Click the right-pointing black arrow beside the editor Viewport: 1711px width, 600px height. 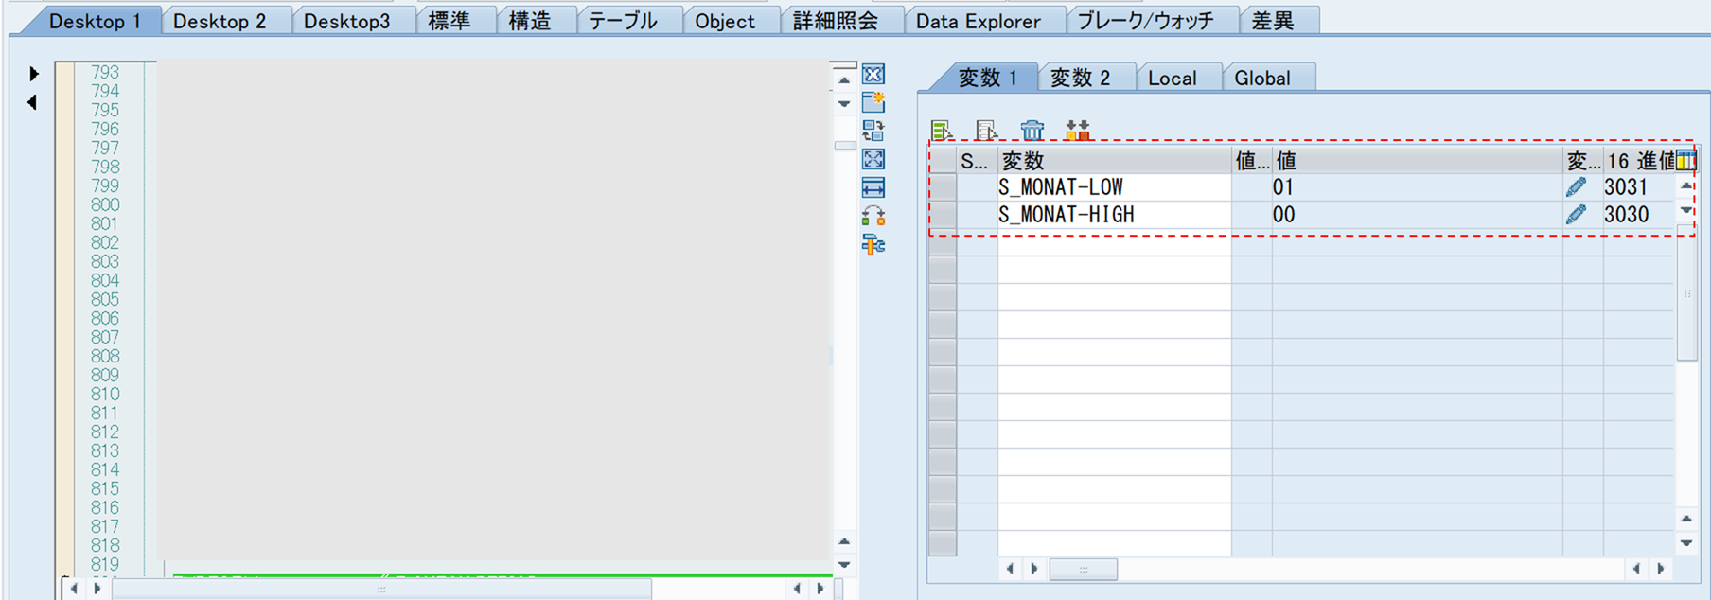tap(34, 73)
